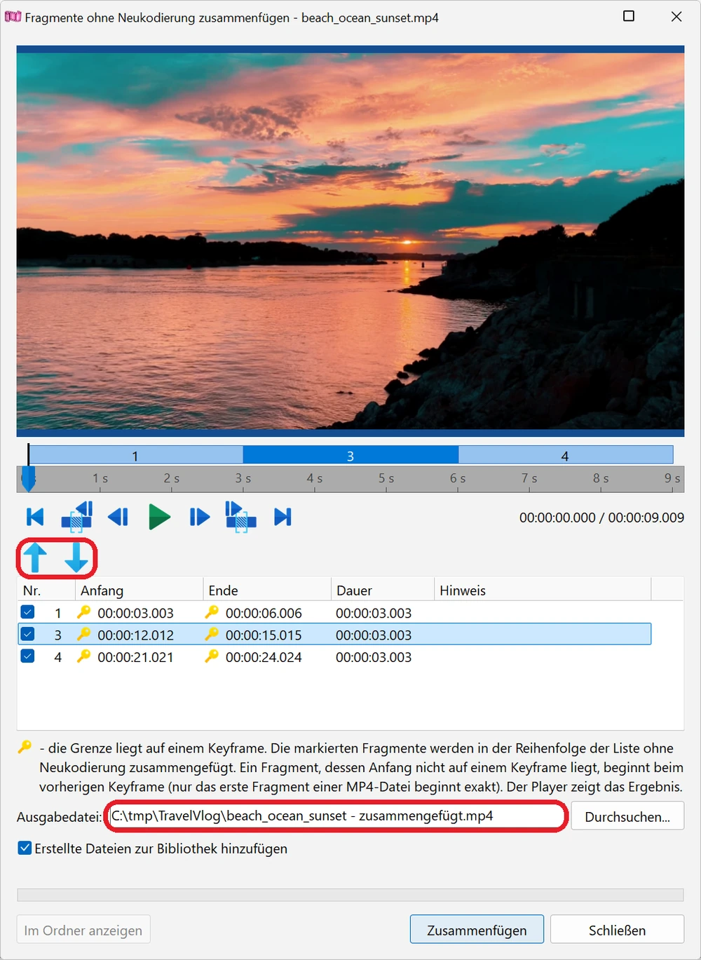The image size is (701, 960).
Task: Click the key icon beside start time 00:00:12.012
Action: [83, 634]
